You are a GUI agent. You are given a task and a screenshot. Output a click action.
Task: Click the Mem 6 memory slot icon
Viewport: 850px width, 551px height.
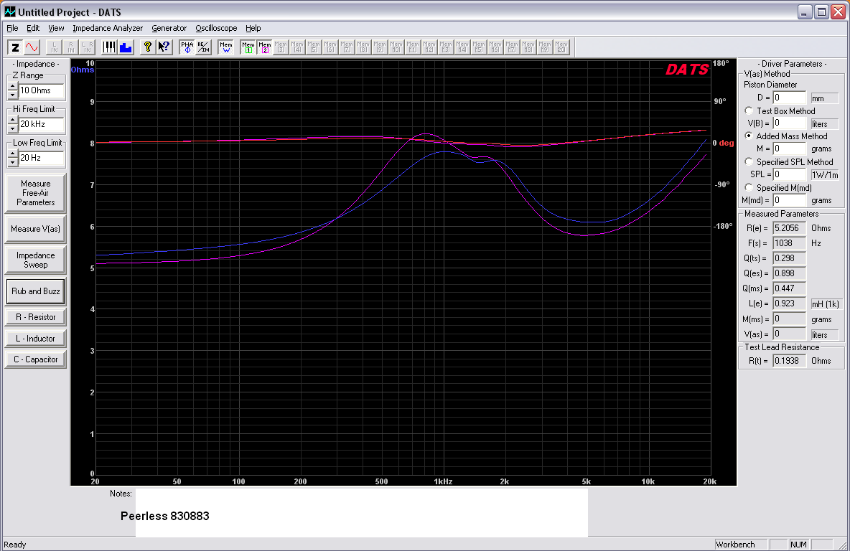click(x=330, y=47)
